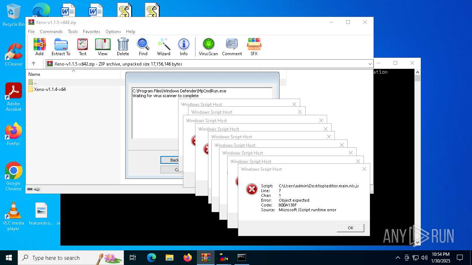
Task: Click the Extract To toolbar icon
Action: click(61, 47)
